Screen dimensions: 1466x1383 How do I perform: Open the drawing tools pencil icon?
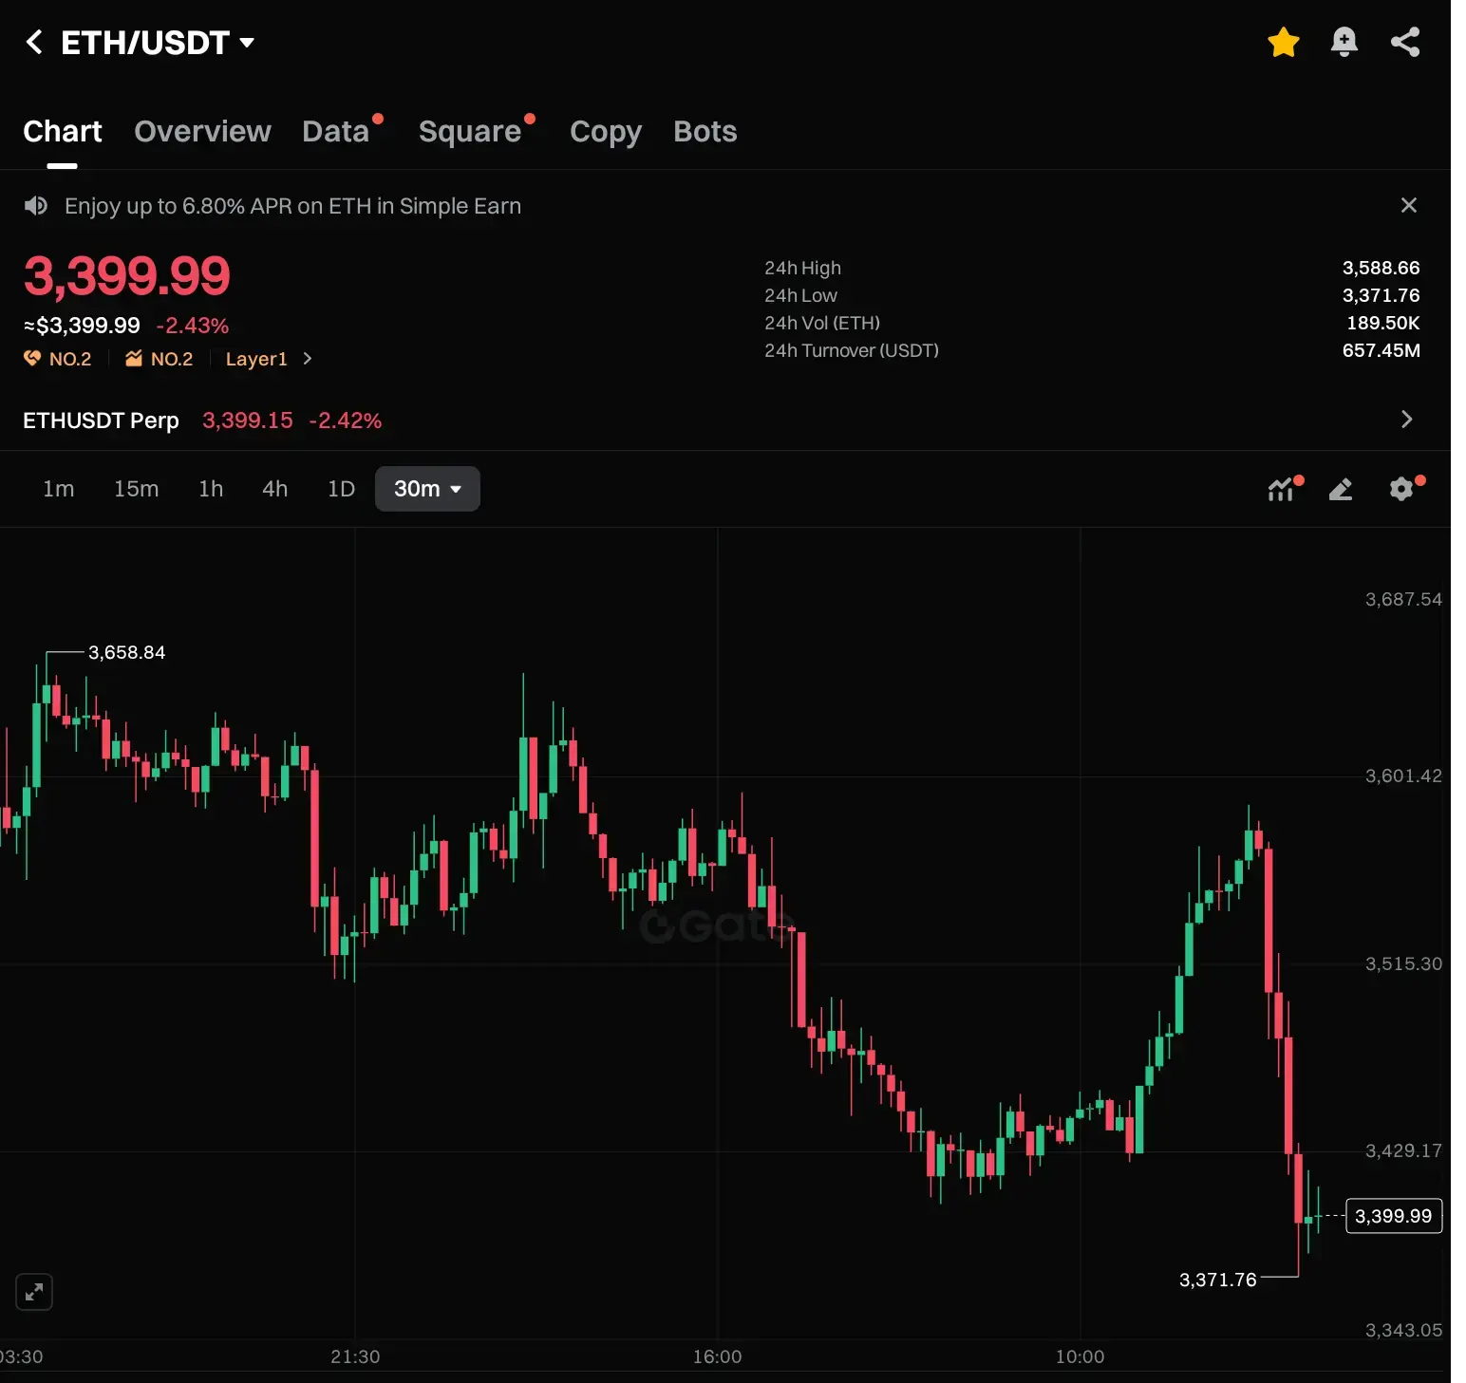(x=1341, y=489)
